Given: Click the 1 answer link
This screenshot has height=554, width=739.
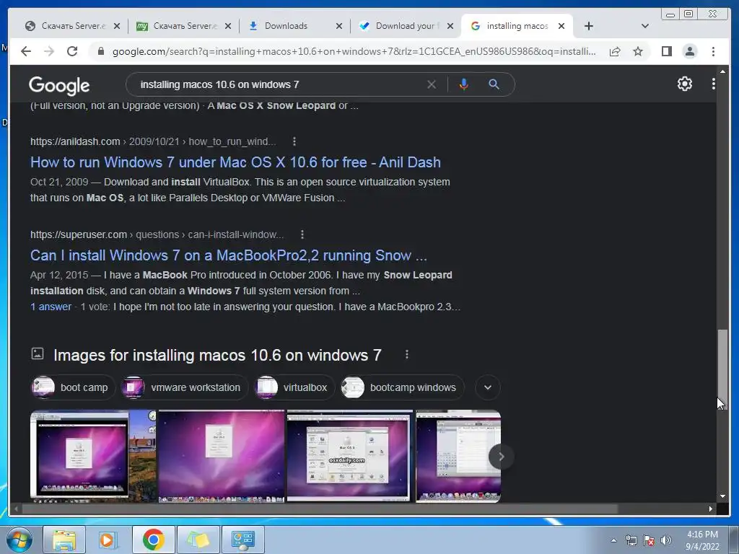Looking at the screenshot, I should click(x=51, y=307).
